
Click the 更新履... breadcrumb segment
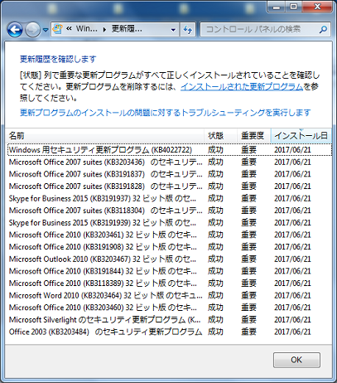pyautogui.click(x=127, y=29)
